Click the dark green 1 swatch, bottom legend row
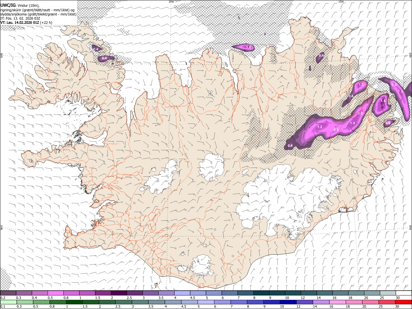This screenshot has width=412, height=309. click(x=74, y=302)
